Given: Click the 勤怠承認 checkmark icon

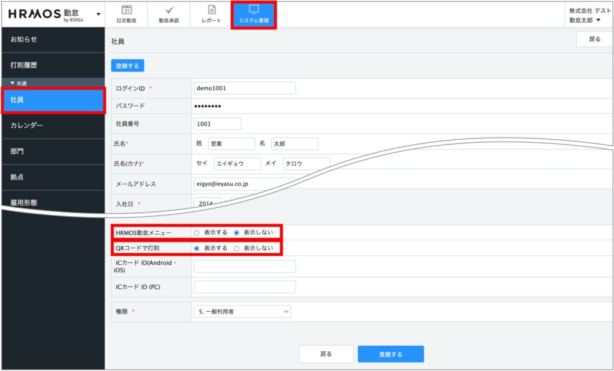Looking at the screenshot, I should [168, 10].
